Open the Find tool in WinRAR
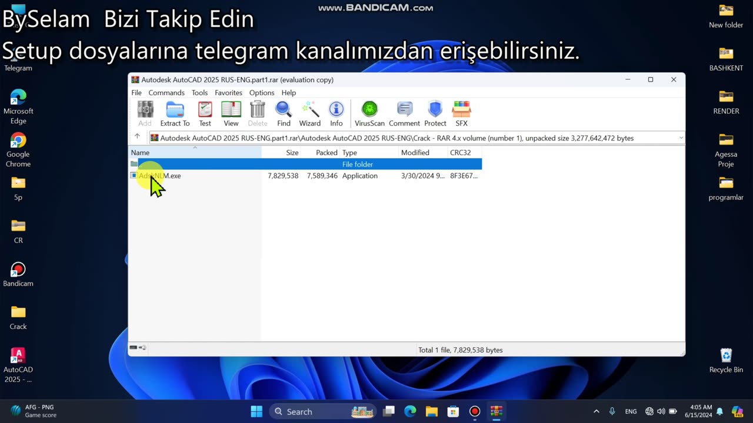 point(284,114)
